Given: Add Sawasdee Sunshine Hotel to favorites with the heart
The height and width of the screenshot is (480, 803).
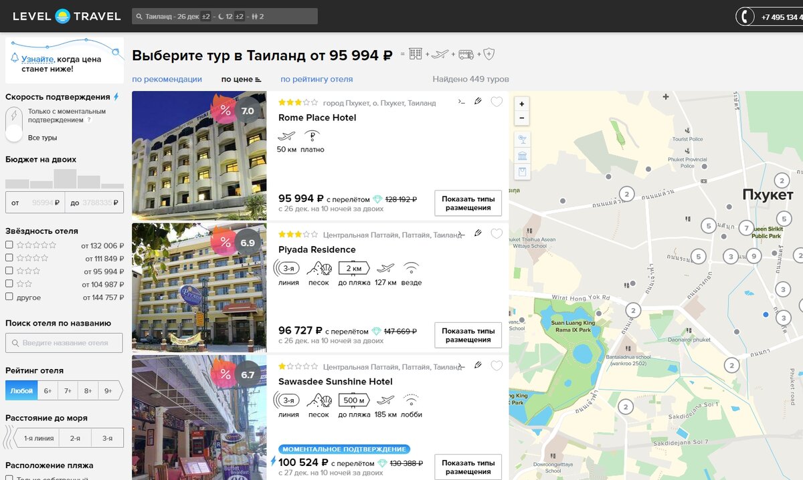Looking at the screenshot, I should [x=497, y=366].
